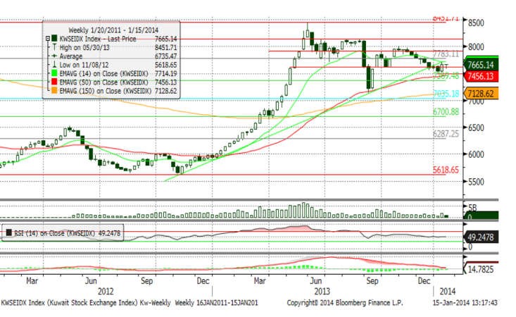Click the black 49.2478 RSI axis tag

pyautogui.click(x=481, y=237)
